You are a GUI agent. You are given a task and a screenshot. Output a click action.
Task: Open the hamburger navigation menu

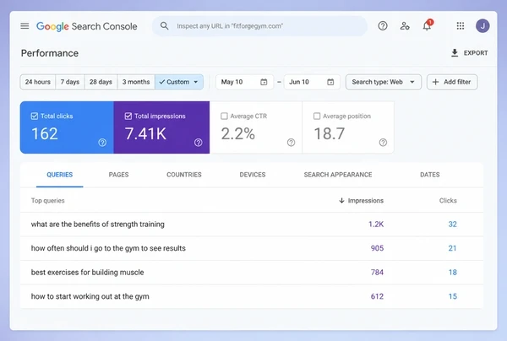pyautogui.click(x=25, y=26)
